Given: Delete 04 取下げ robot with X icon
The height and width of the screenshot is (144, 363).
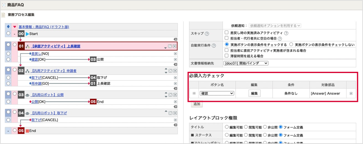Looking at the screenshot, I should click(x=175, y=113).
